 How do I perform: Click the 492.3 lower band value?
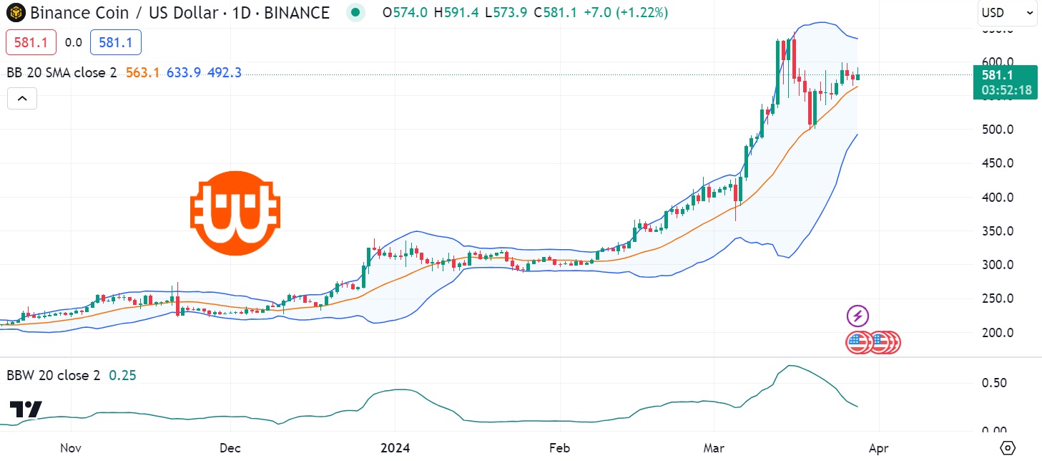click(x=225, y=72)
